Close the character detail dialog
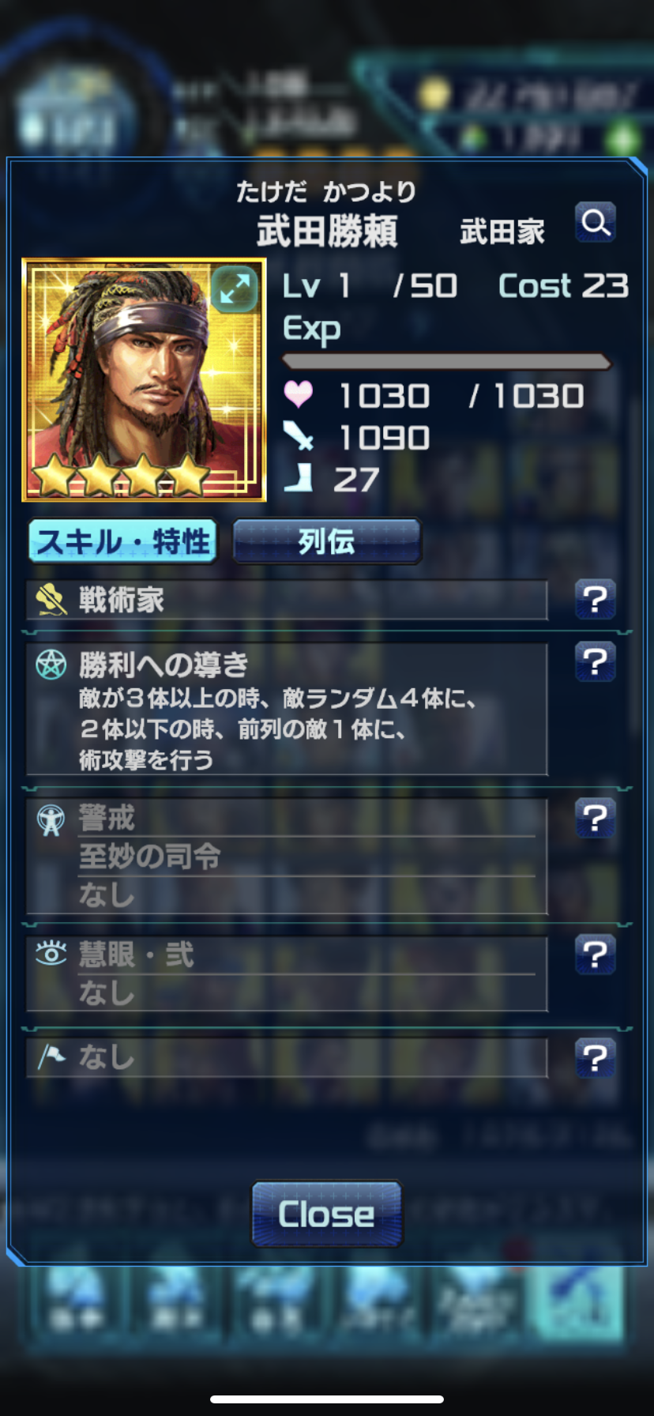 point(327,1214)
